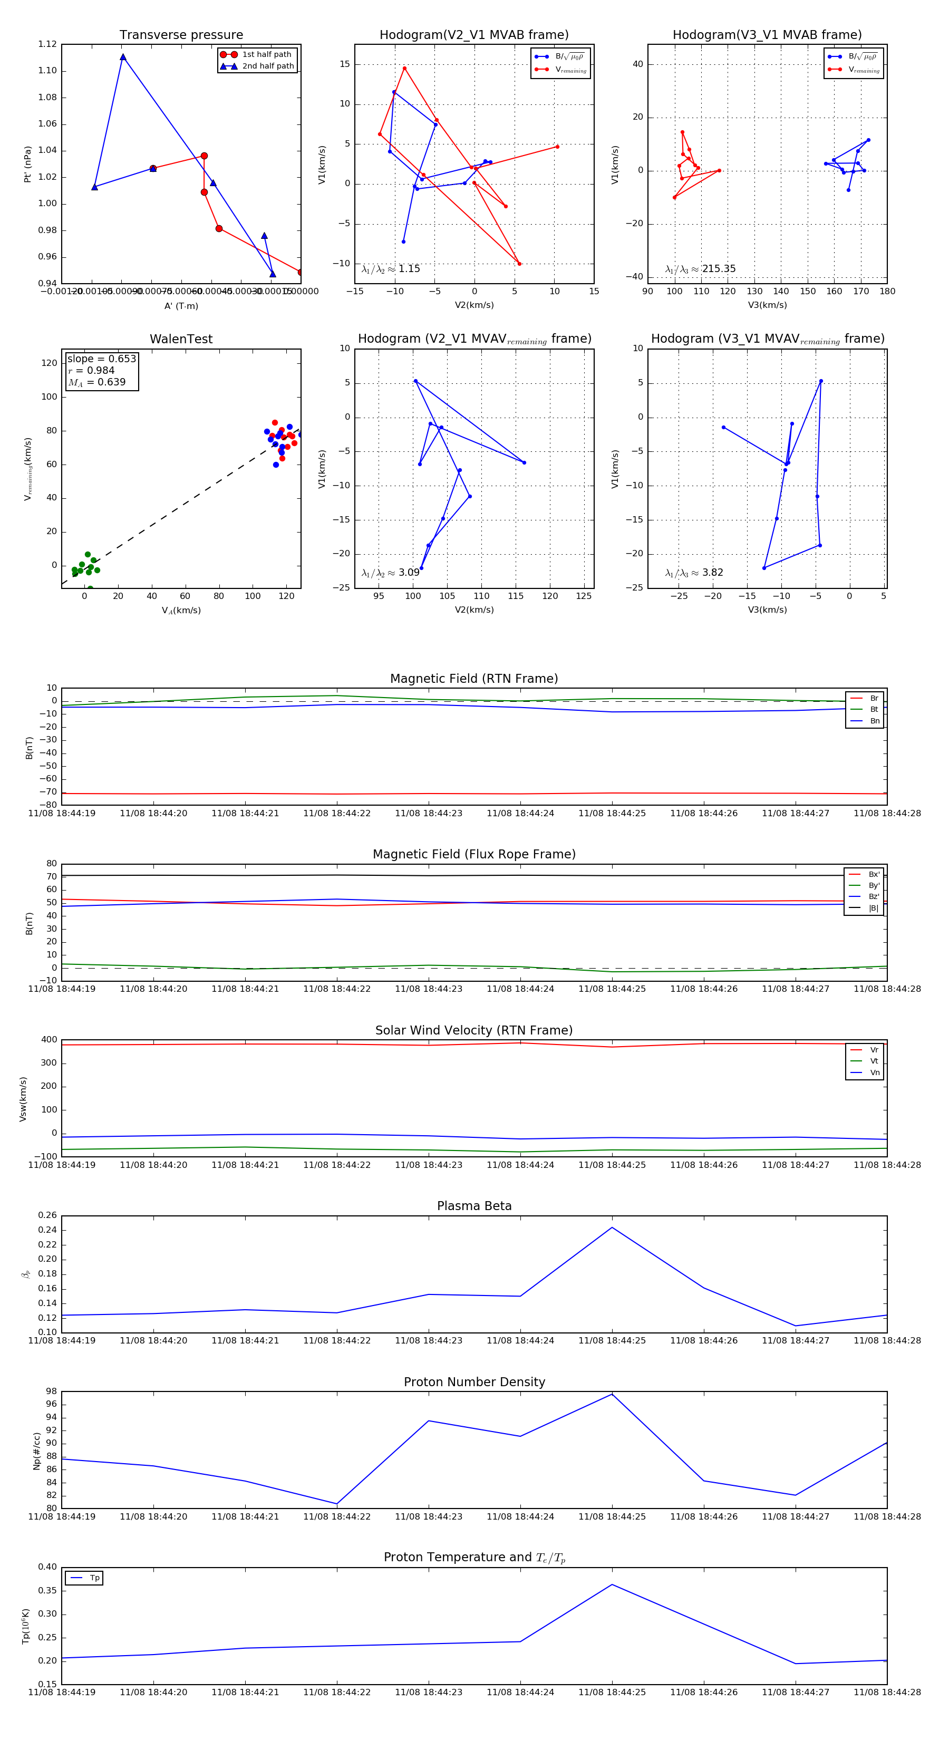
Task: Select the '1st half path' legend entry
Action: (257, 55)
